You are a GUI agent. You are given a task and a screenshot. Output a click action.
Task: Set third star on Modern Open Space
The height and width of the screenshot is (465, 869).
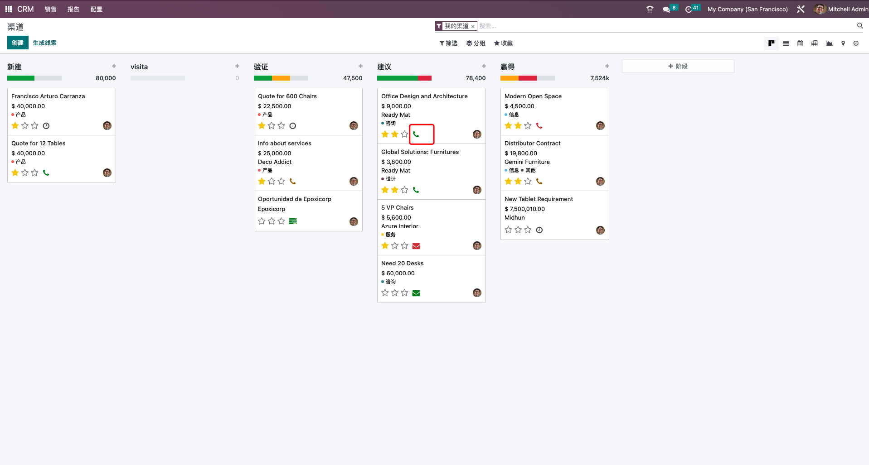click(528, 125)
